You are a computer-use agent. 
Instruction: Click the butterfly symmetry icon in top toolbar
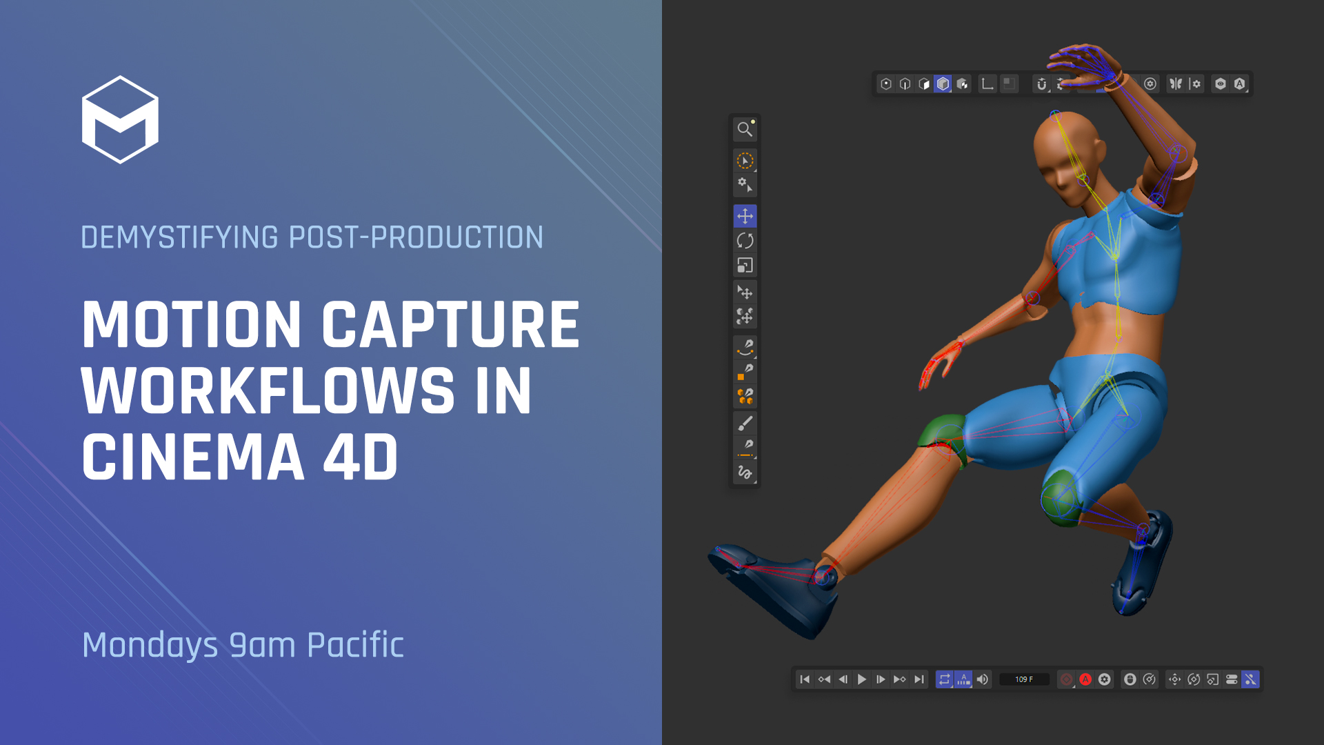[x=1174, y=83]
